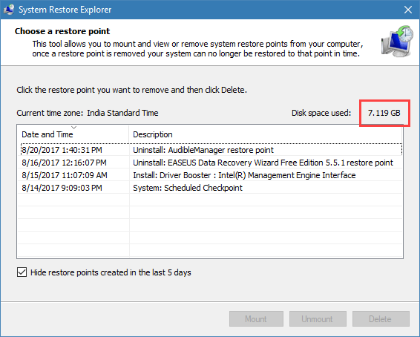This screenshot has height=337, width=420.
Task: Click the India Standard Time label
Action: pos(122,113)
